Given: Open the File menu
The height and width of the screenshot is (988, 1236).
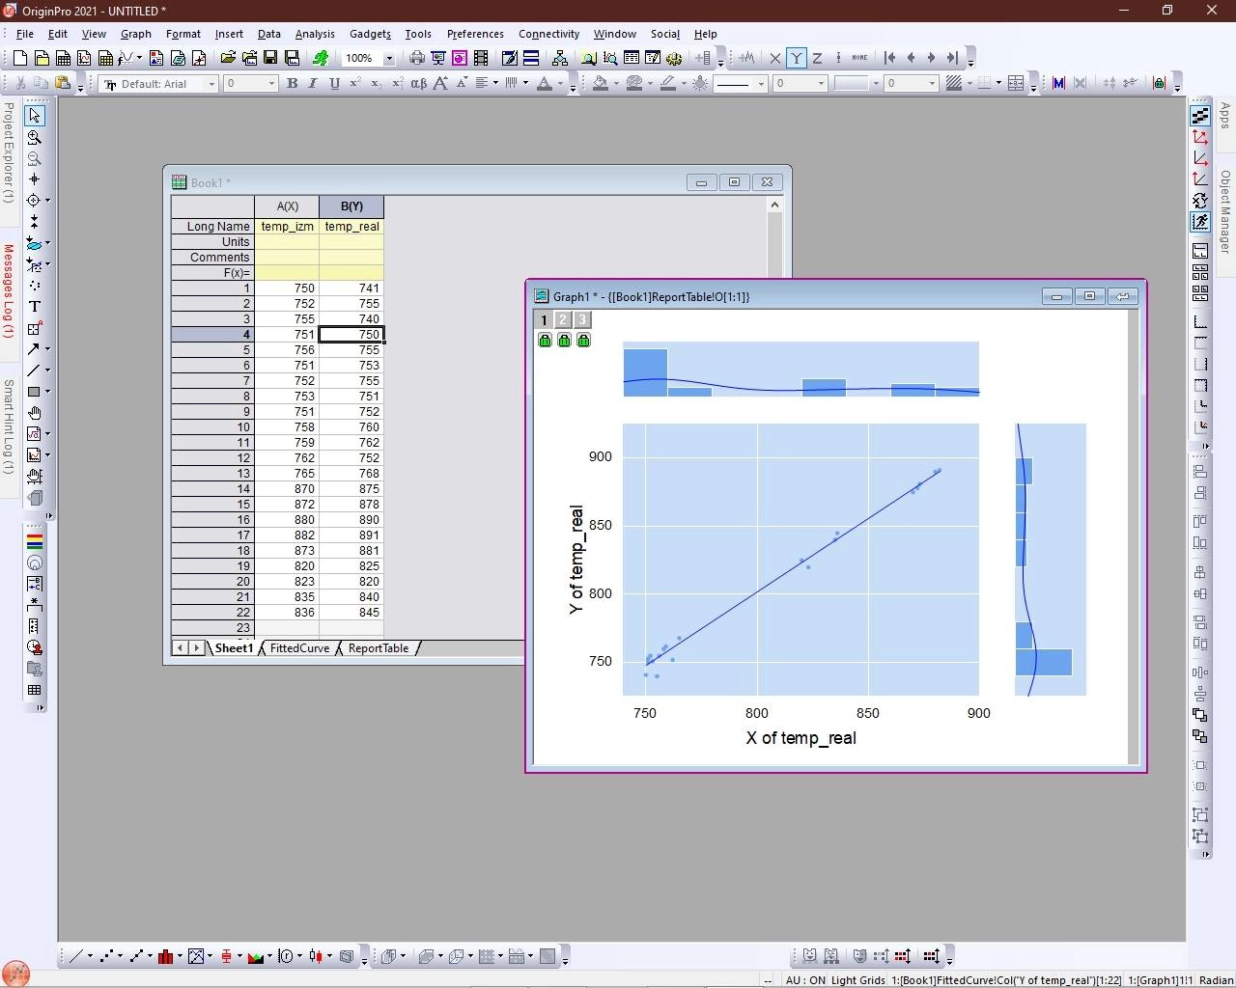Looking at the screenshot, I should point(25,34).
